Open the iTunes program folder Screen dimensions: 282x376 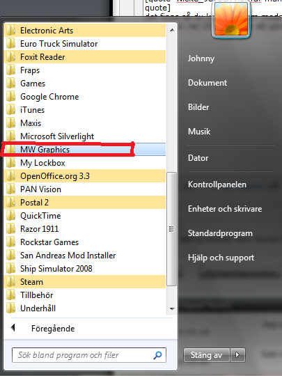[85, 110]
